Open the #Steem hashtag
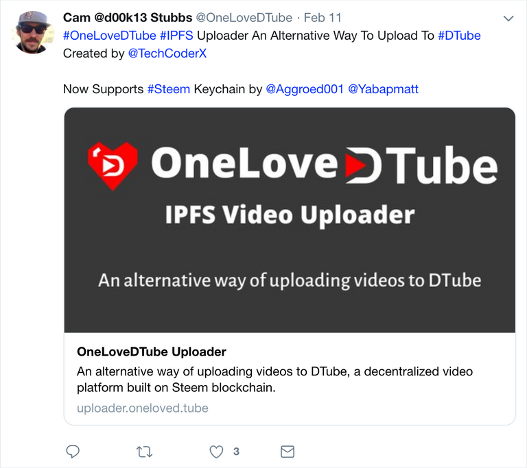This screenshot has height=468, width=527. pos(169,89)
